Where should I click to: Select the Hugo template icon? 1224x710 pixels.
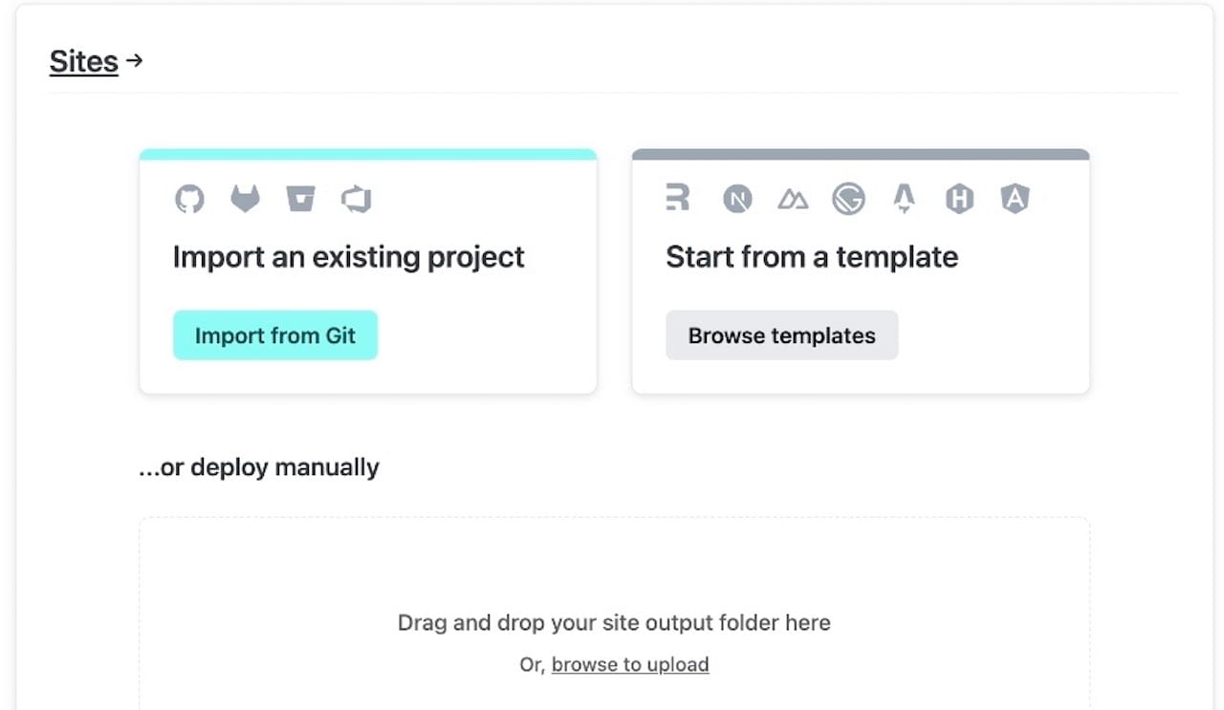959,199
